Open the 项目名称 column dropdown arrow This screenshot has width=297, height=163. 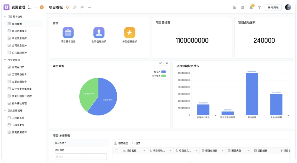[x=144, y=150]
